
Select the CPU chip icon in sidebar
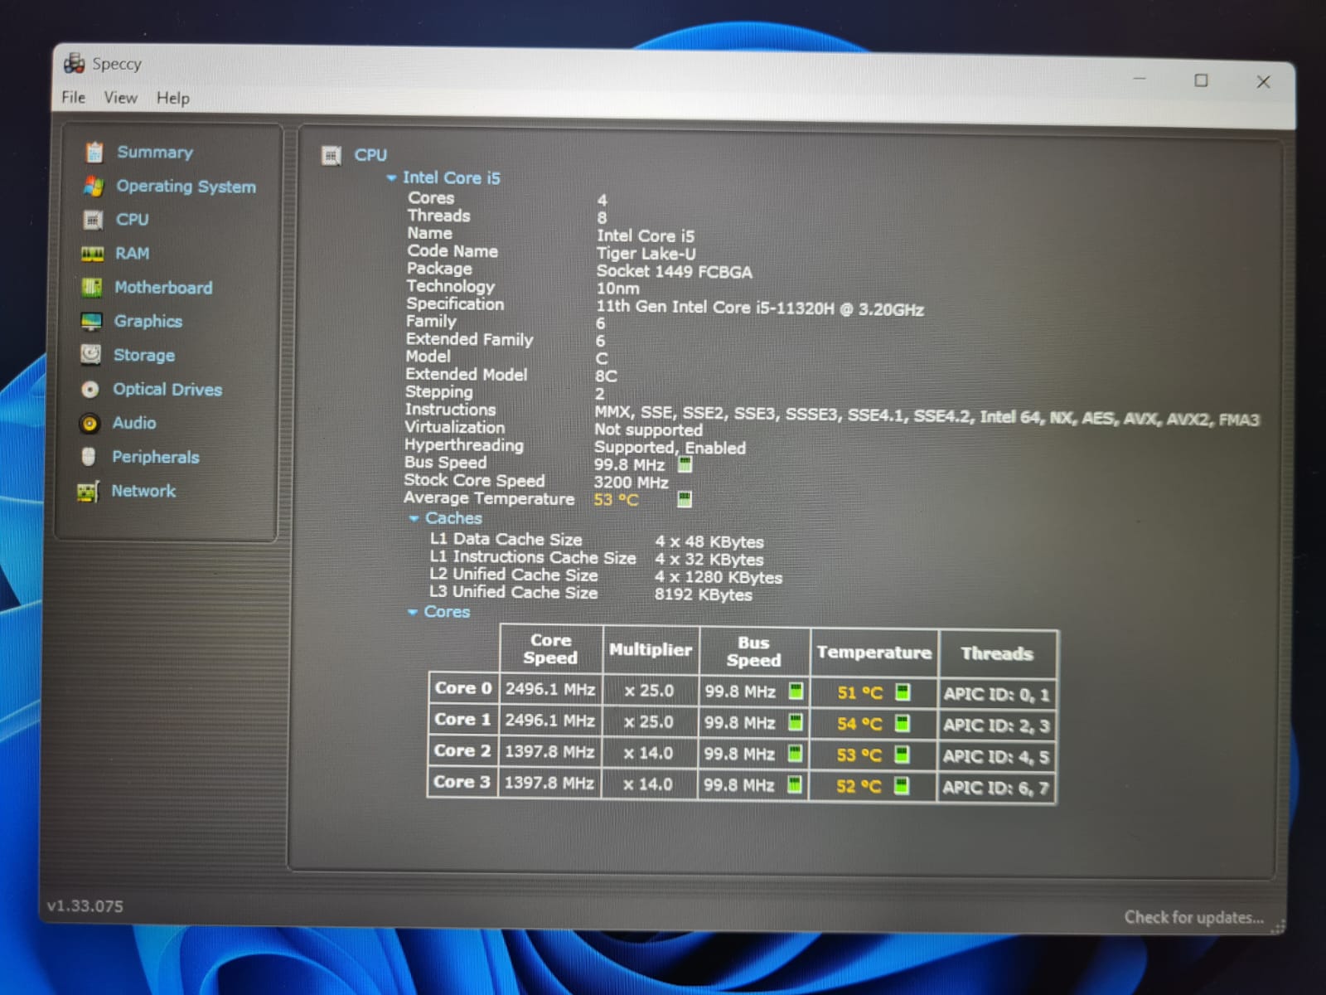[x=93, y=220]
